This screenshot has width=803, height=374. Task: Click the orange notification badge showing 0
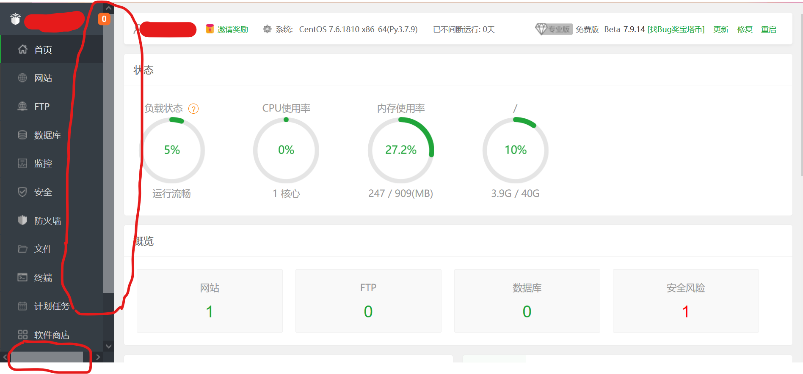(104, 19)
